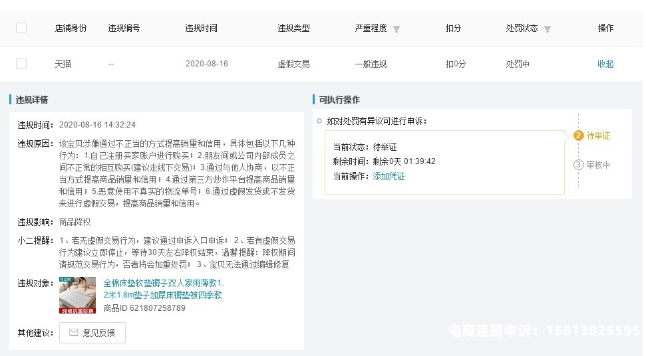Click the 2020-08-16 date cell

coord(206,64)
